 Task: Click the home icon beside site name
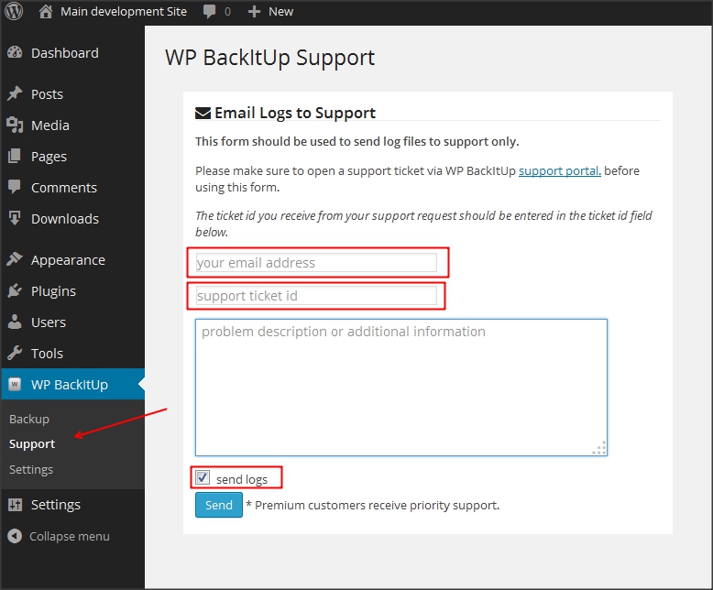[45, 11]
